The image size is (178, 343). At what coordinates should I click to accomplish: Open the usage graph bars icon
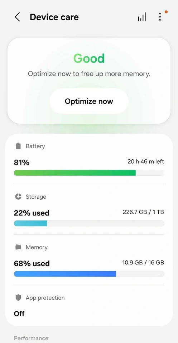142,17
